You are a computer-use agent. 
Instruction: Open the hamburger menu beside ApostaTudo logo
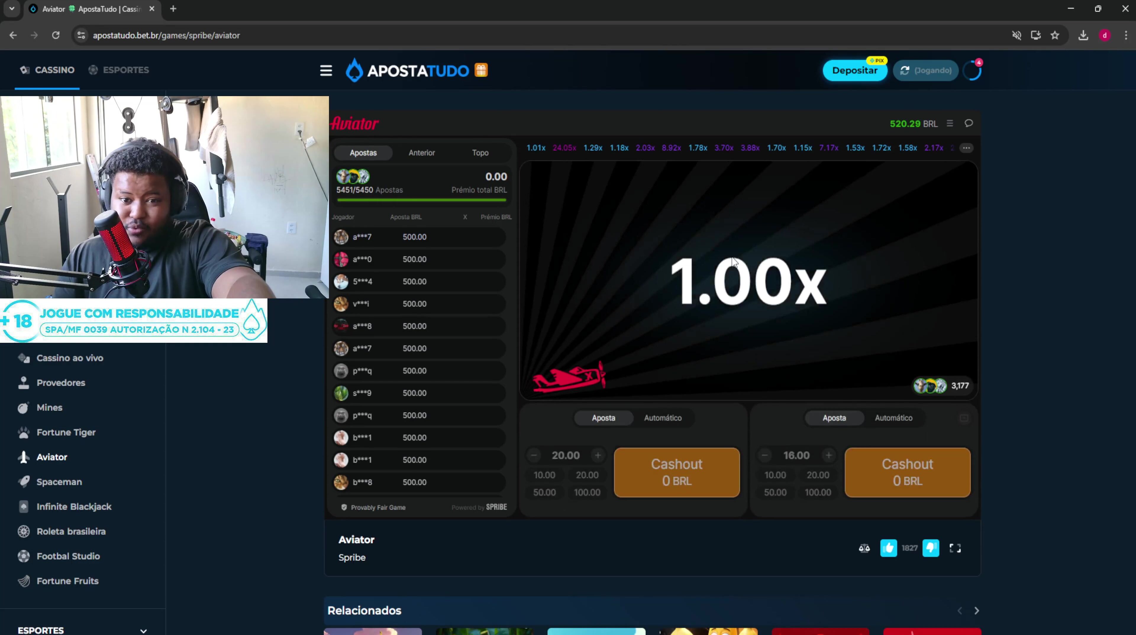326,71
